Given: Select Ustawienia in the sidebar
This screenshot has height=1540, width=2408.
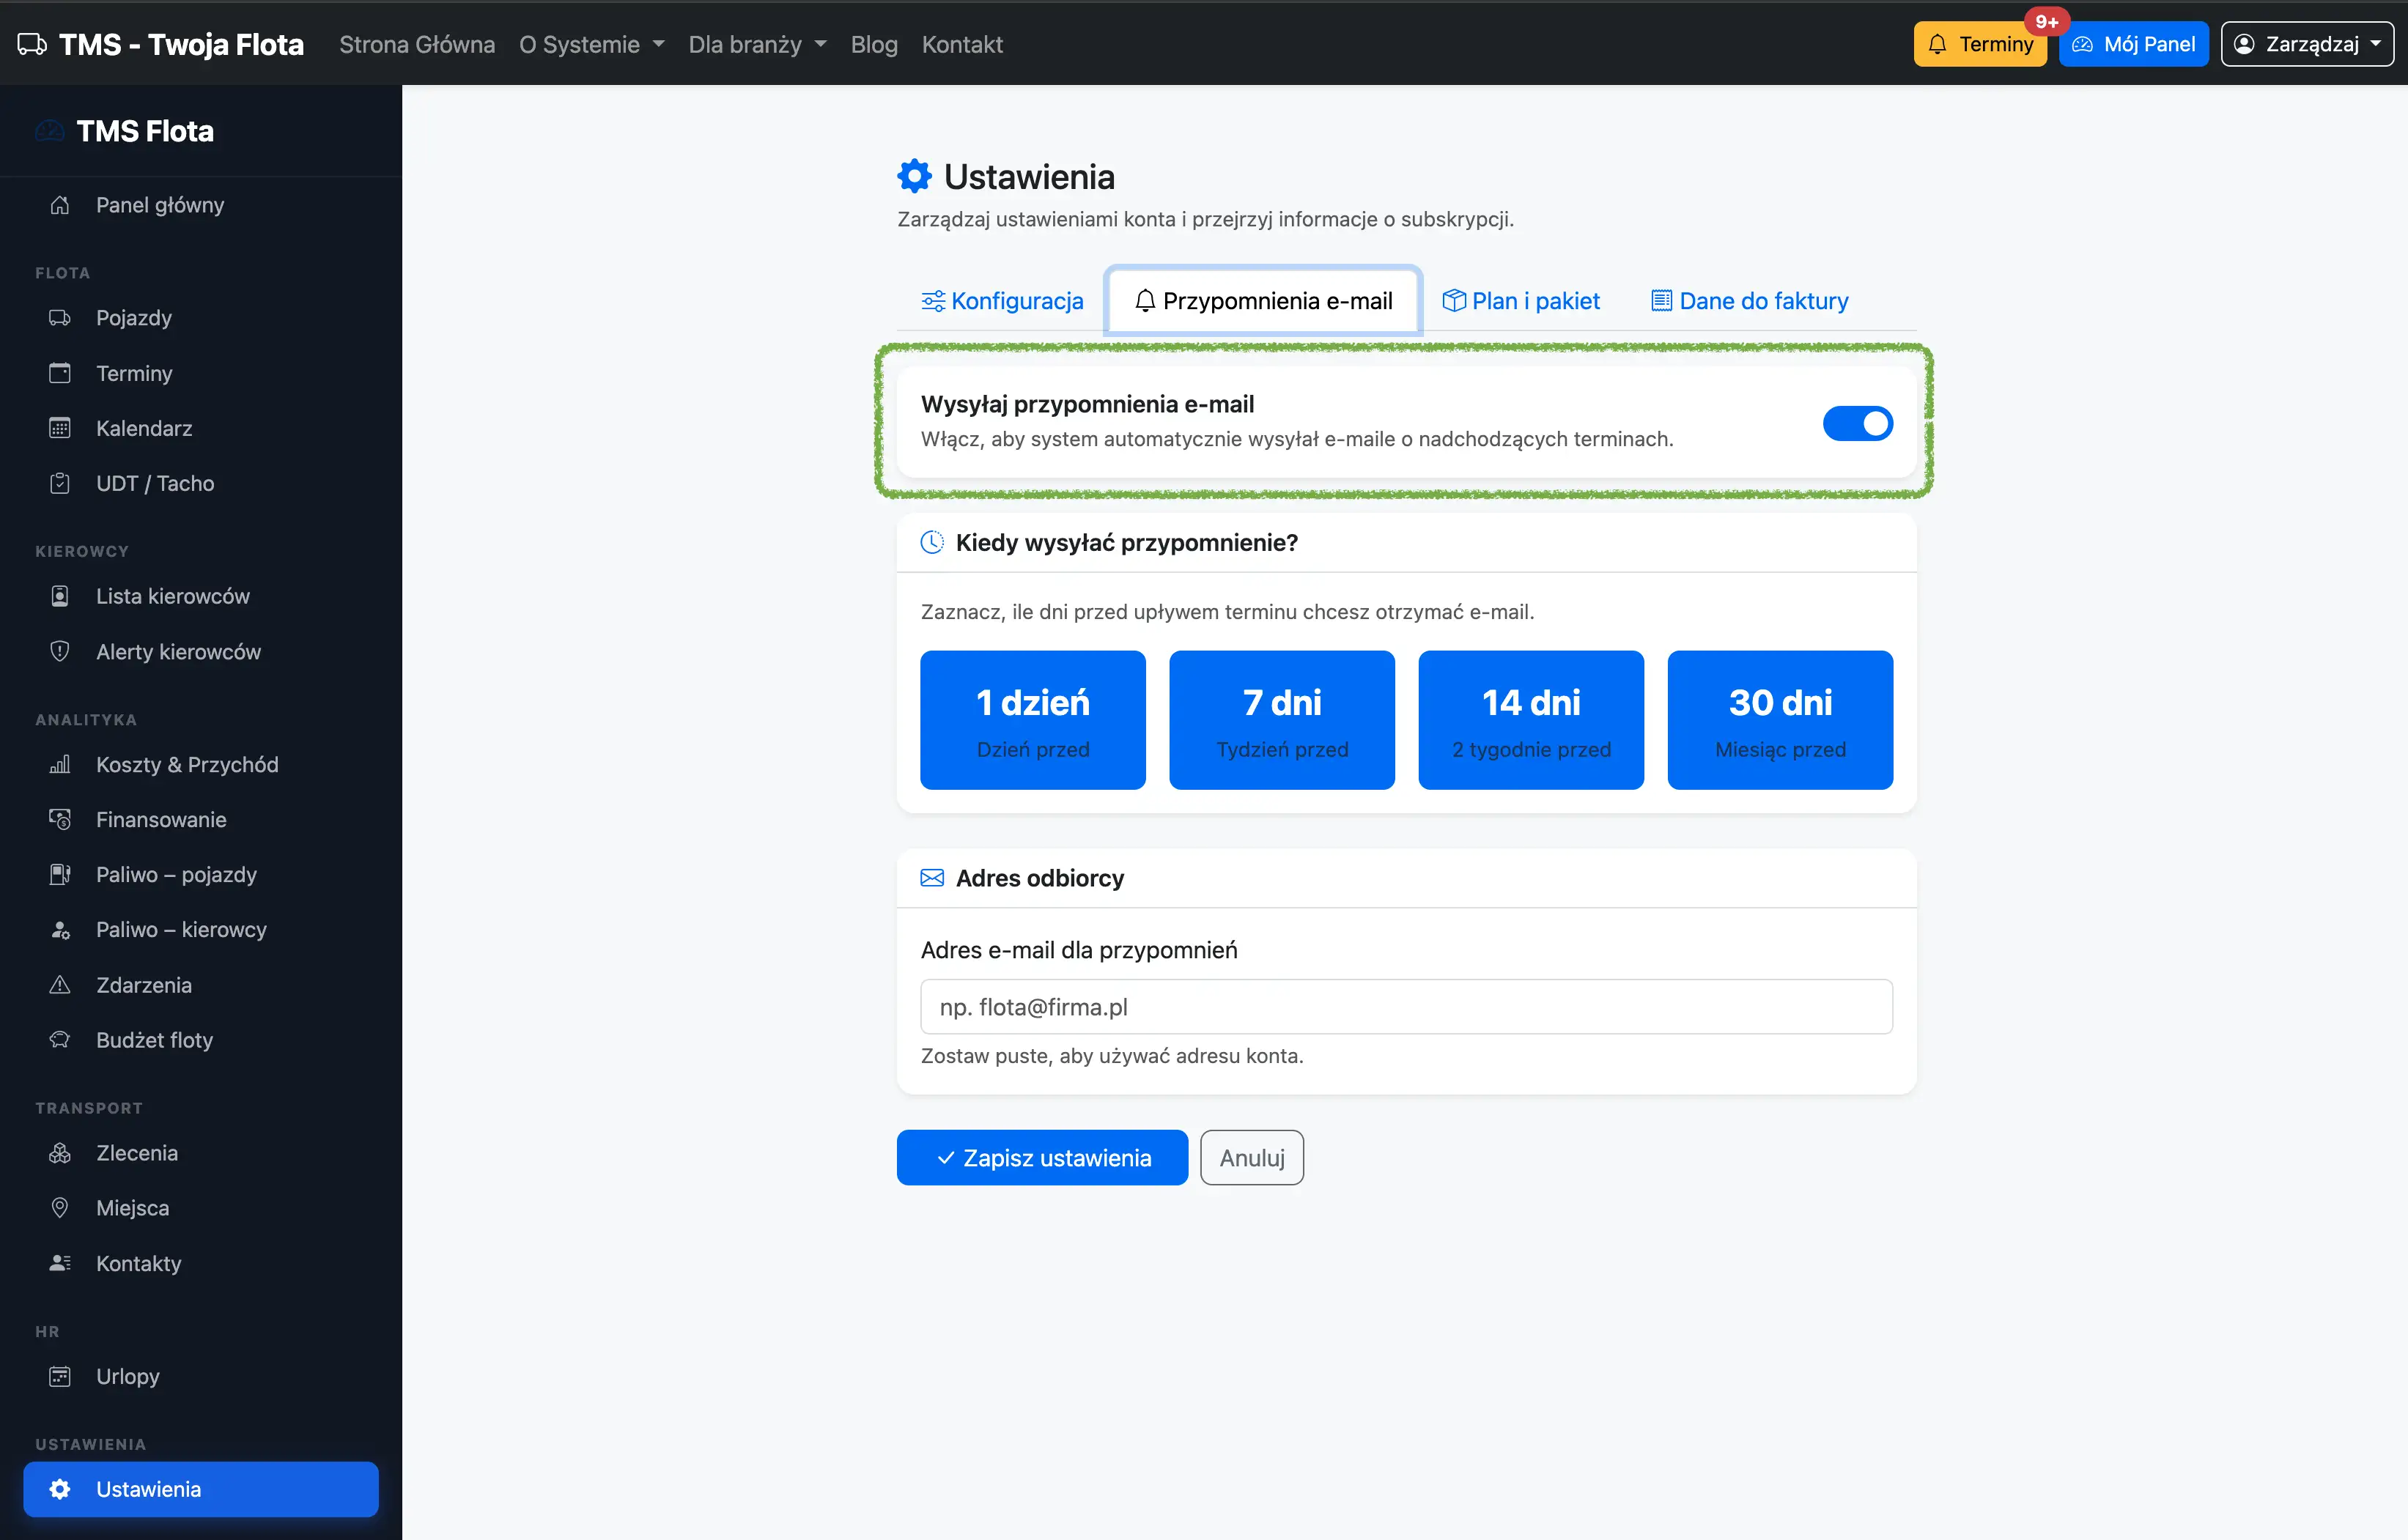Looking at the screenshot, I should tap(201, 1489).
